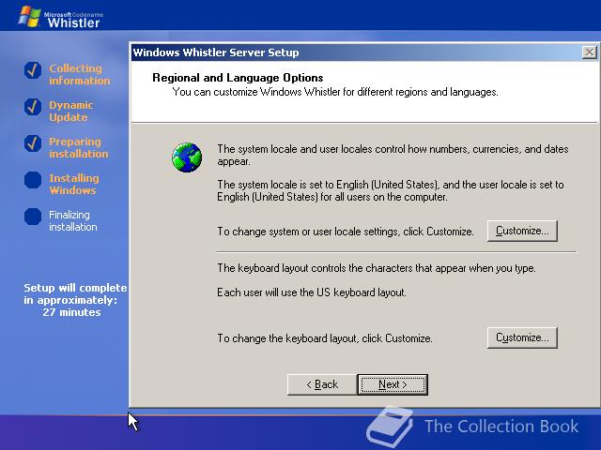Go to the Next setup page
601x450 pixels.
coord(393,384)
